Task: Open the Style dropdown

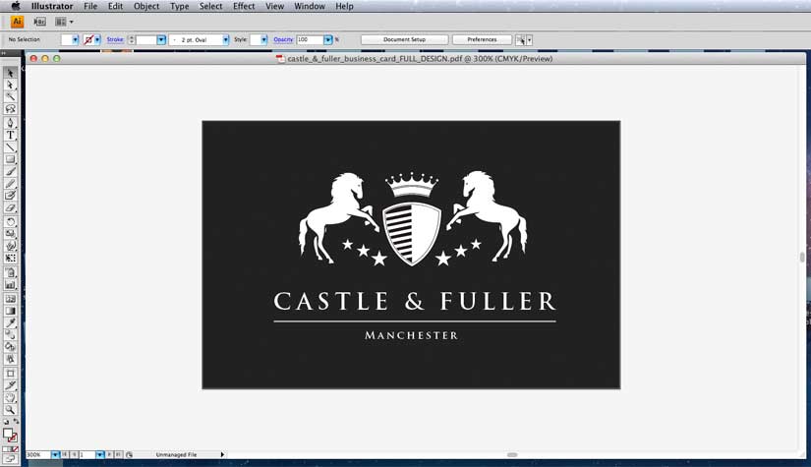Action: click(x=263, y=40)
